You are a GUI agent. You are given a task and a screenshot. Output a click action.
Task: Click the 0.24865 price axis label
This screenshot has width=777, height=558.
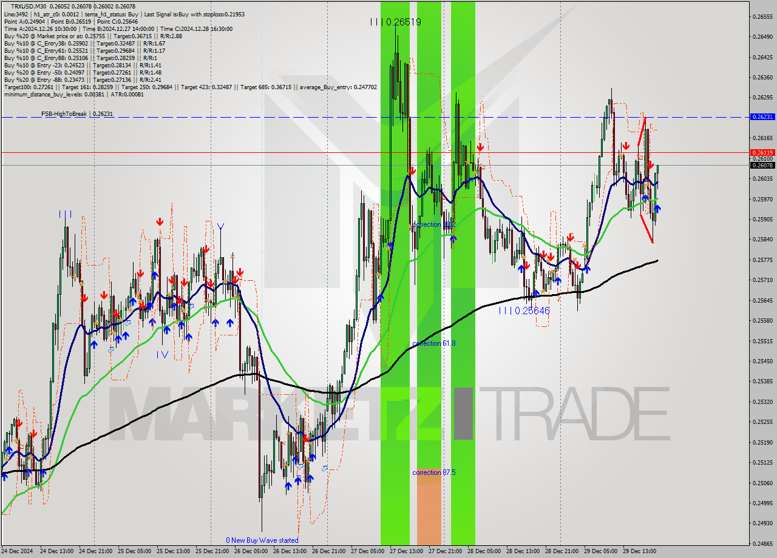coord(762,543)
